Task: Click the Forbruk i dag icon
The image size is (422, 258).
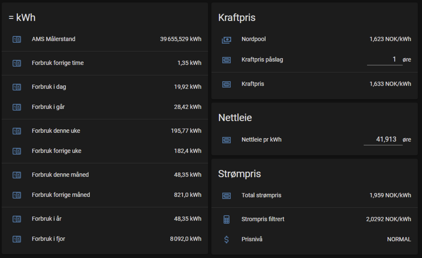Action: coord(16,87)
